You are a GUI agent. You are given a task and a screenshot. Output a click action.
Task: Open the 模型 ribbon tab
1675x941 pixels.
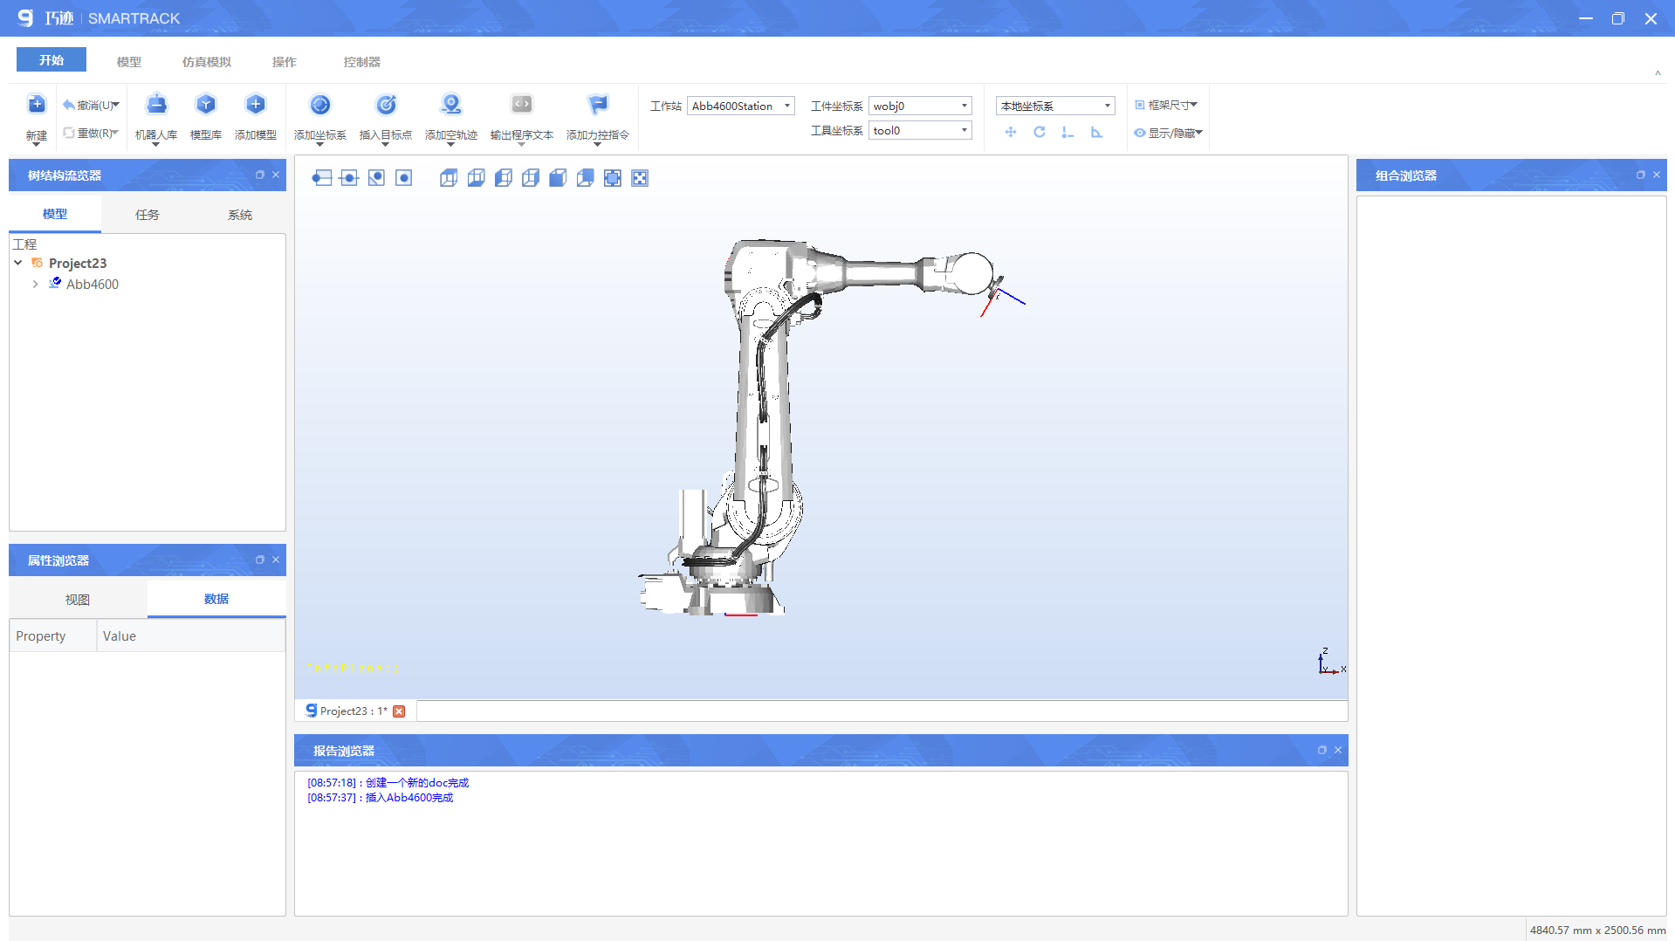click(x=129, y=62)
